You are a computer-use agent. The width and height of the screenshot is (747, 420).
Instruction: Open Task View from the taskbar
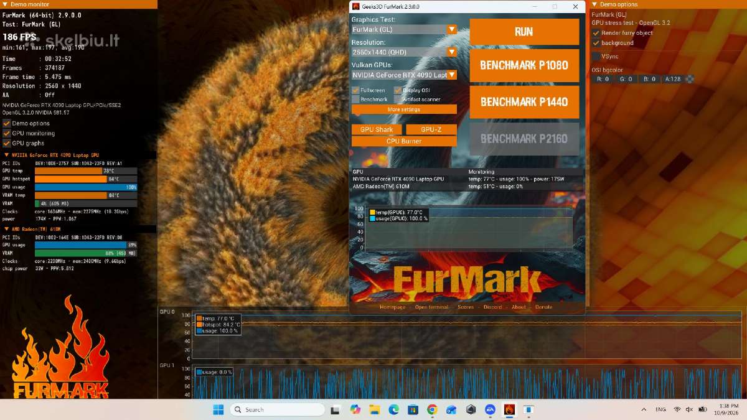tap(336, 409)
